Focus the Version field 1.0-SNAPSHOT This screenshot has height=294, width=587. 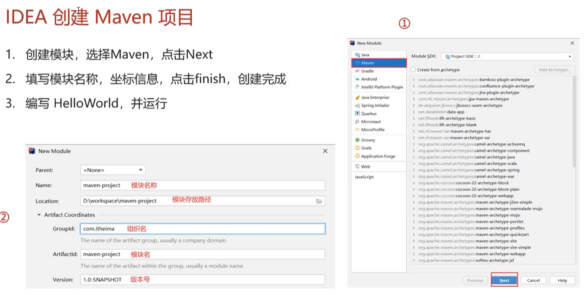(202, 279)
